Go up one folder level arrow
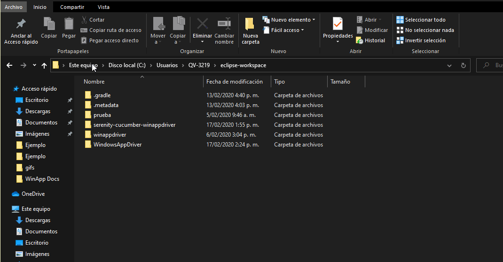The image size is (503, 262). pos(44,66)
